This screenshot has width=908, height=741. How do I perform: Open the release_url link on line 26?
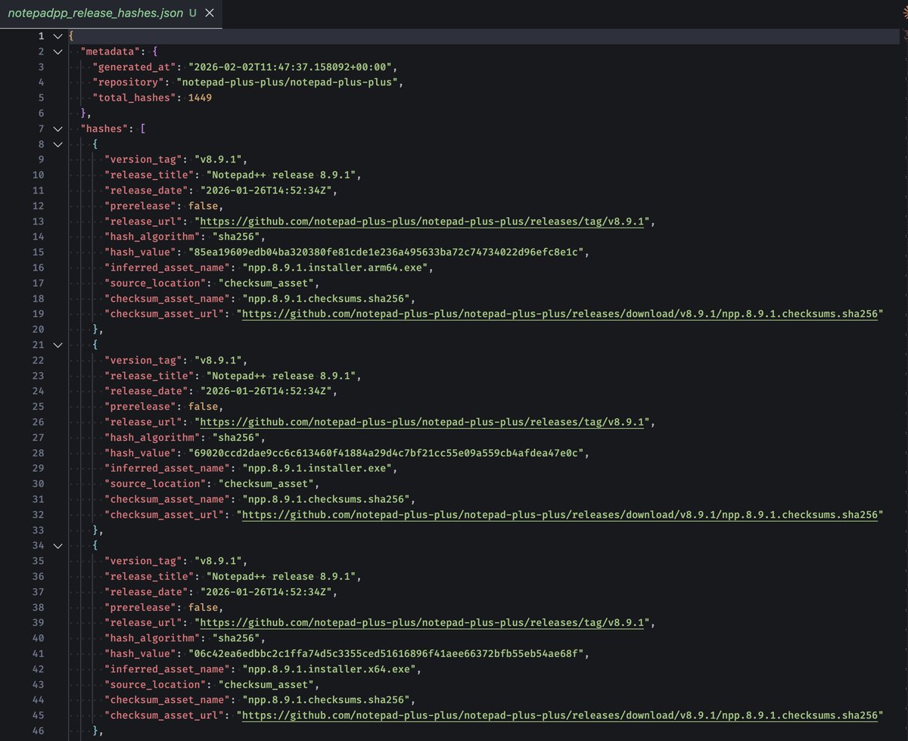[x=422, y=422]
